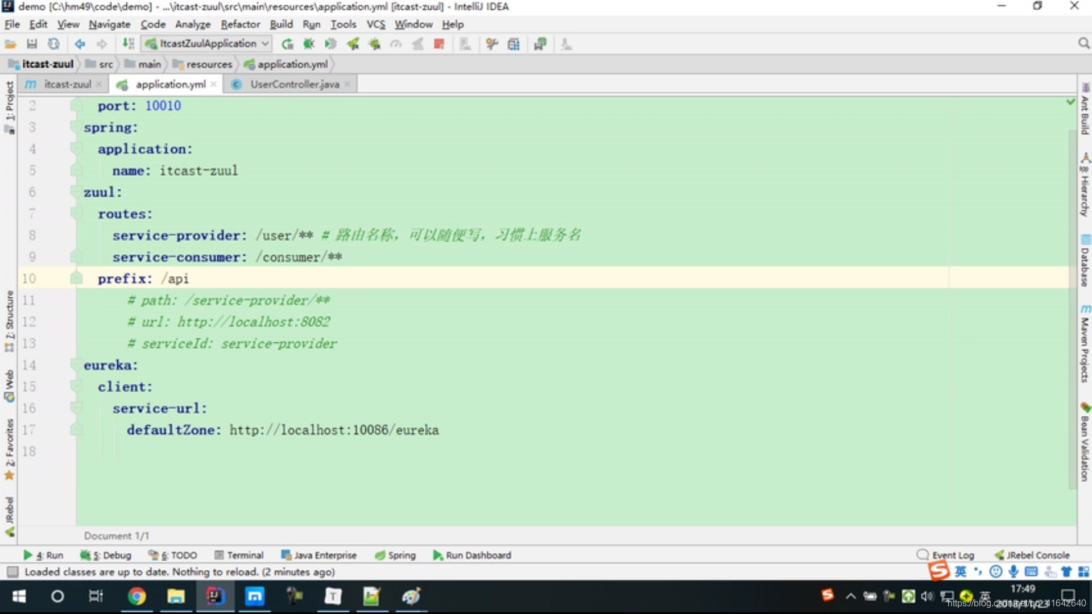This screenshot has width=1092, height=614.
Task: Open the Spring tool window
Action: click(395, 555)
